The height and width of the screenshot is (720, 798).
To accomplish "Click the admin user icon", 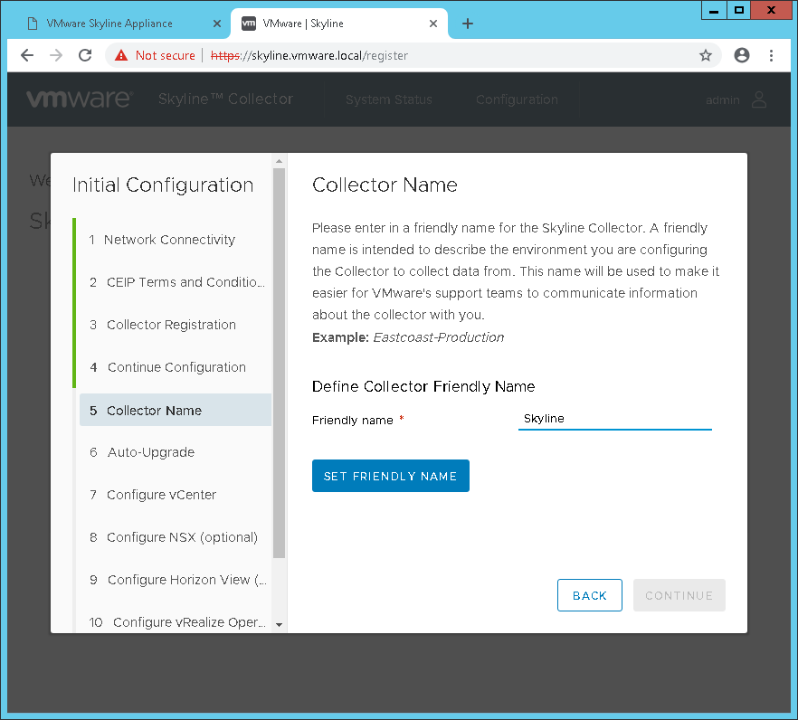I will click(x=759, y=99).
